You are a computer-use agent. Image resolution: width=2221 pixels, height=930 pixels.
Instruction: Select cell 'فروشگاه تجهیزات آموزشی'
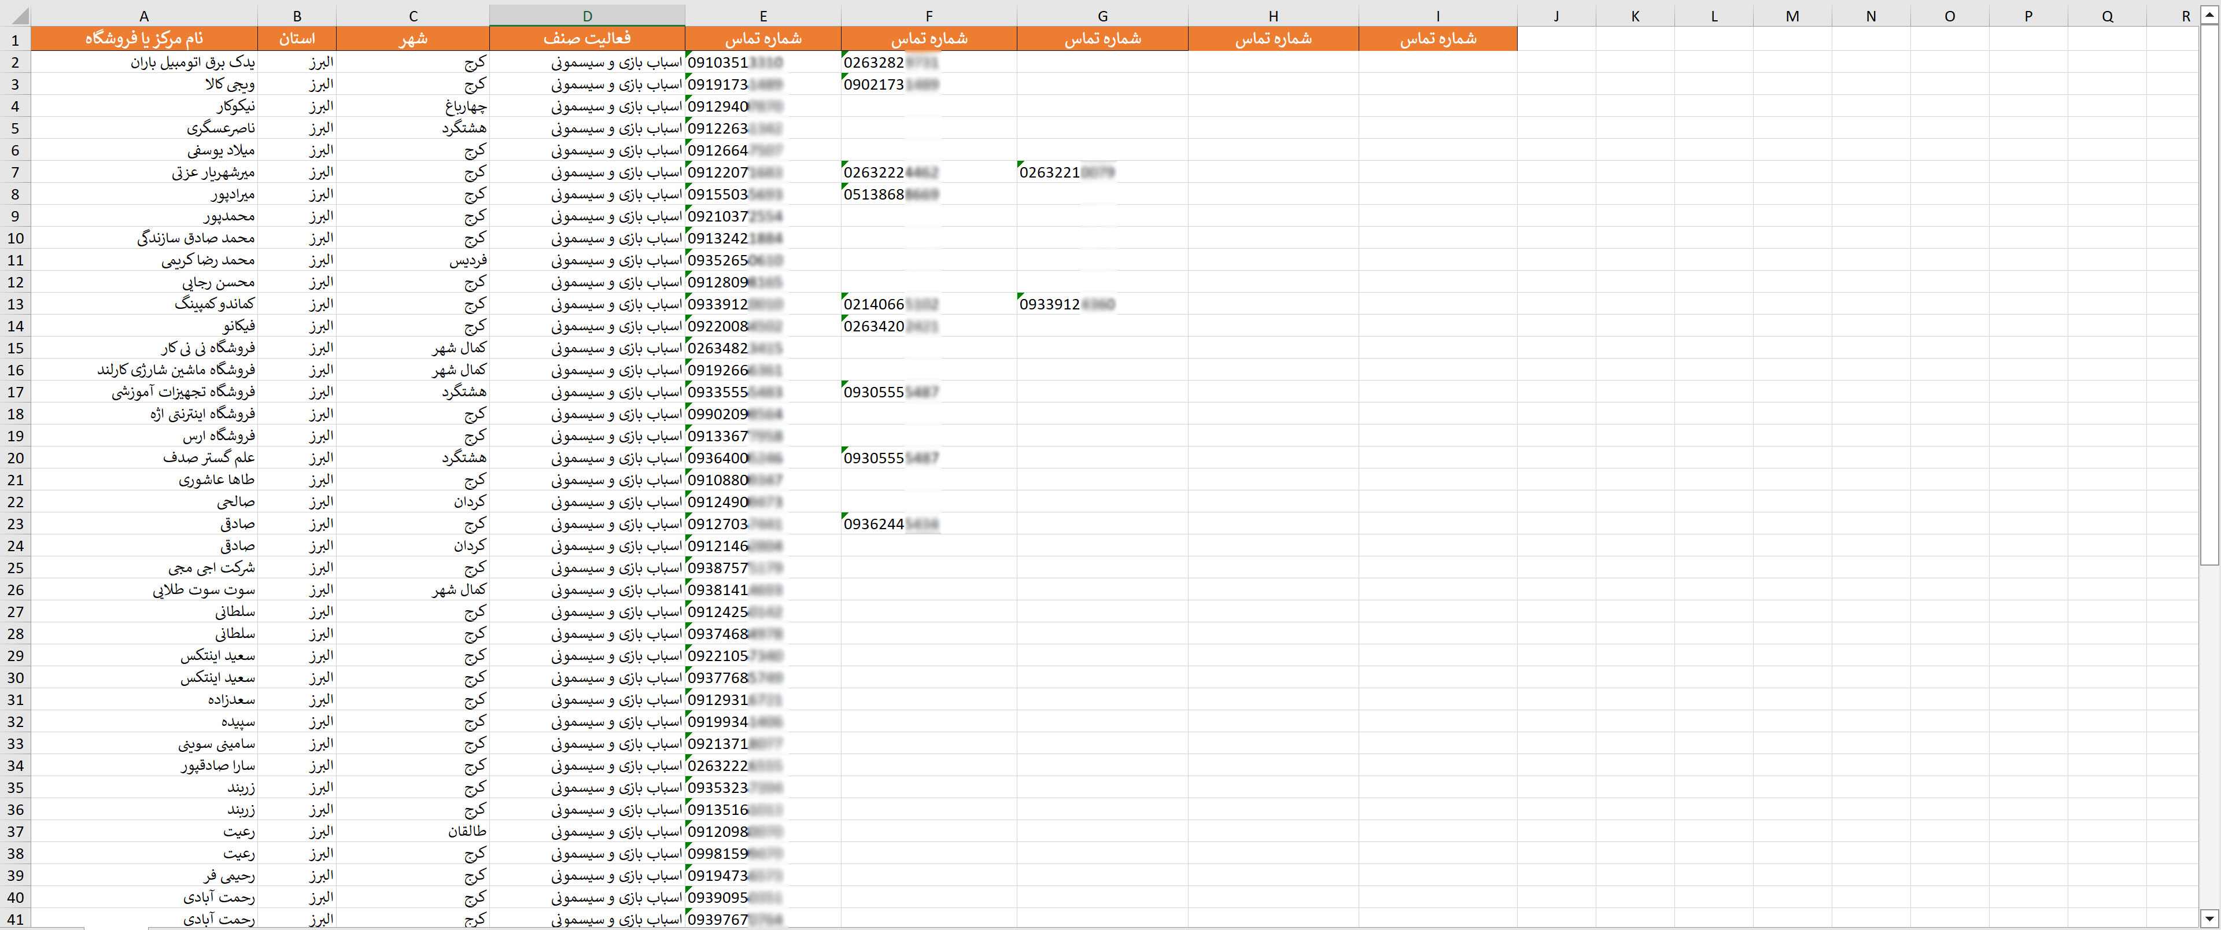pyautogui.click(x=144, y=392)
